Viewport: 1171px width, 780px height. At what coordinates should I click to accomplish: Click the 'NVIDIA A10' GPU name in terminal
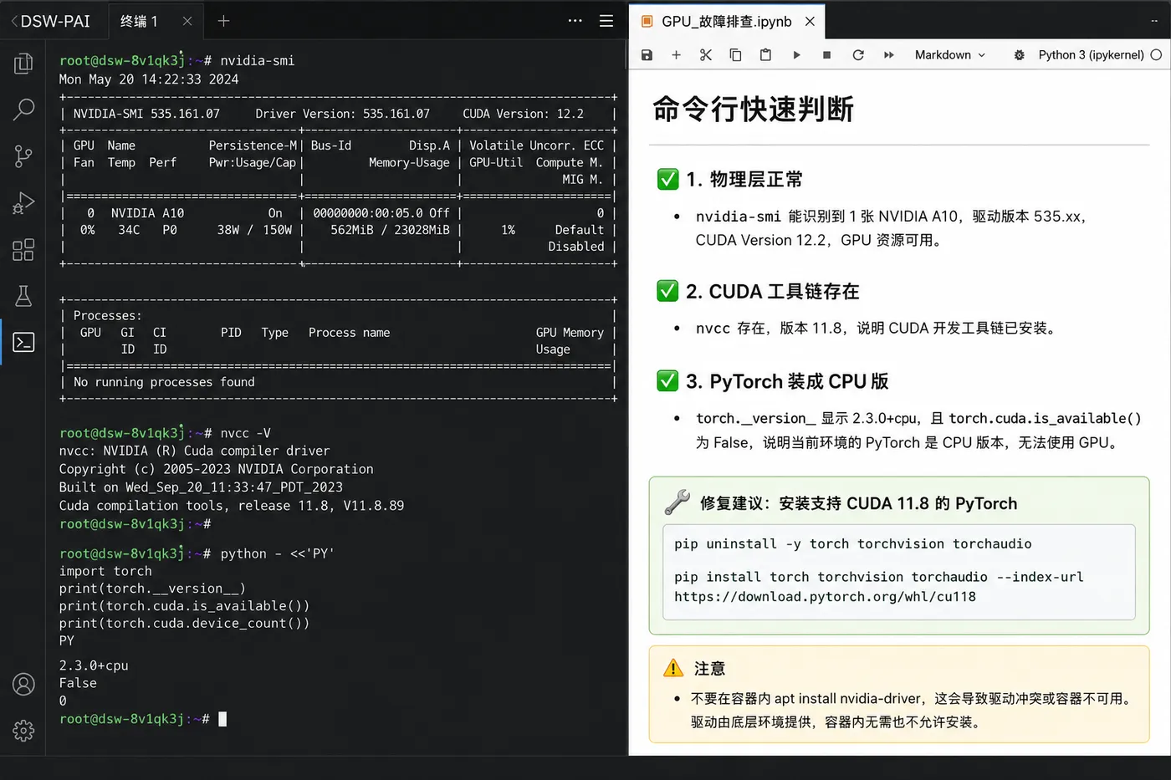point(147,213)
